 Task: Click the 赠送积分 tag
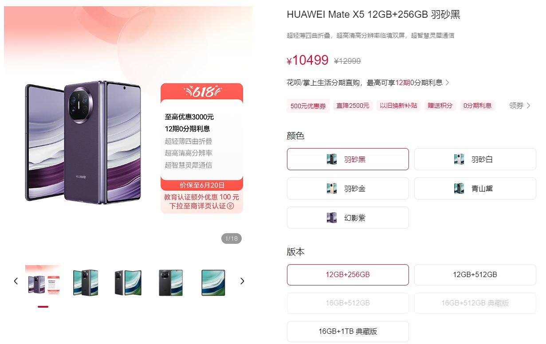[x=440, y=106]
